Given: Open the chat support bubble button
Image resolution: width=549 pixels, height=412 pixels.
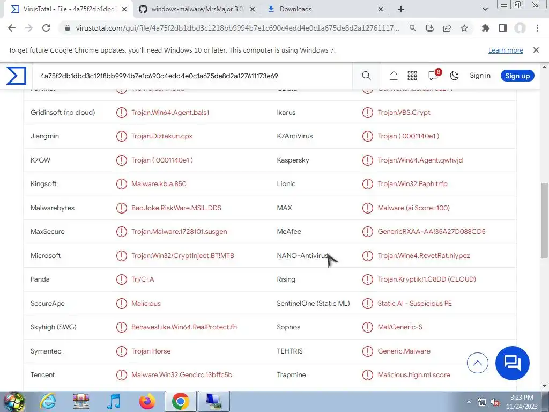Looking at the screenshot, I should pyautogui.click(x=512, y=363).
